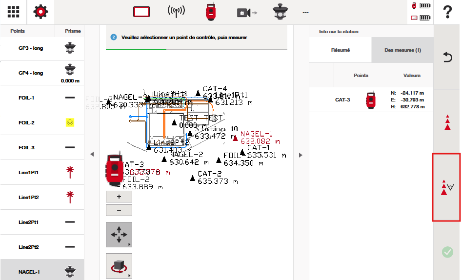461x280 pixels.
Task: Confirm with the green checkmark button
Action: 447,252
